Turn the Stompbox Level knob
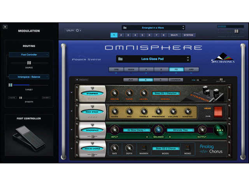The width and height of the screenshot is (249, 186). 144,93
